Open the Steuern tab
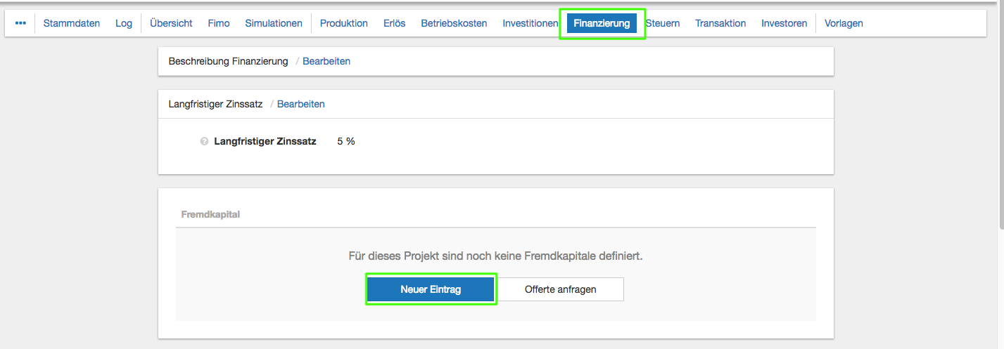Viewport: 1004px width, 349px height. click(x=663, y=23)
